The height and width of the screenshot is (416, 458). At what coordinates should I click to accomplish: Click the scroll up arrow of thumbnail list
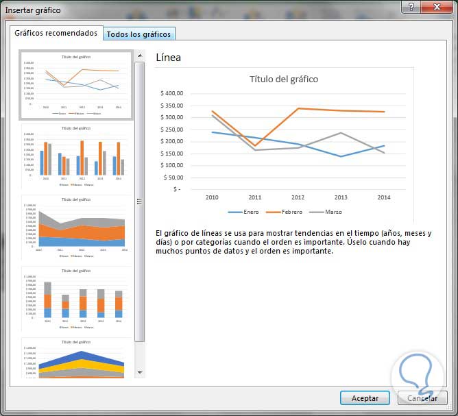tap(140, 56)
